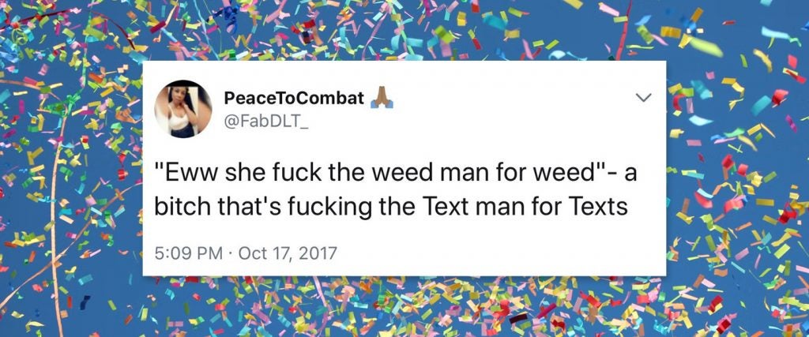Click the praying hands emoji beside the name
The height and width of the screenshot is (337, 809).
[x=382, y=97]
